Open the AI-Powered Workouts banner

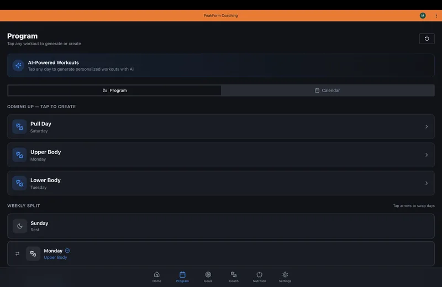point(220,65)
